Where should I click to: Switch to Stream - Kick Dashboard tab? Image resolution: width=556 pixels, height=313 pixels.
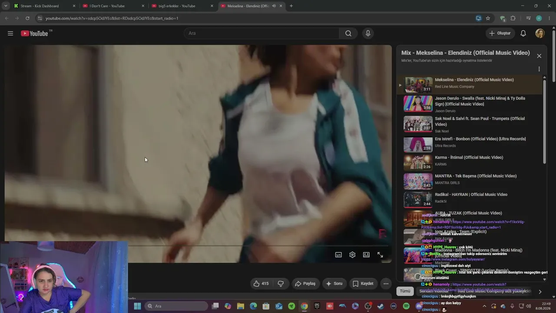(43, 6)
